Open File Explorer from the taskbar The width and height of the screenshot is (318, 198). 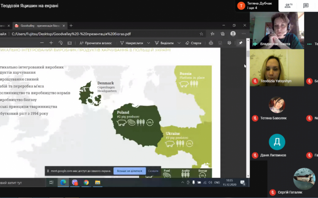point(97,183)
